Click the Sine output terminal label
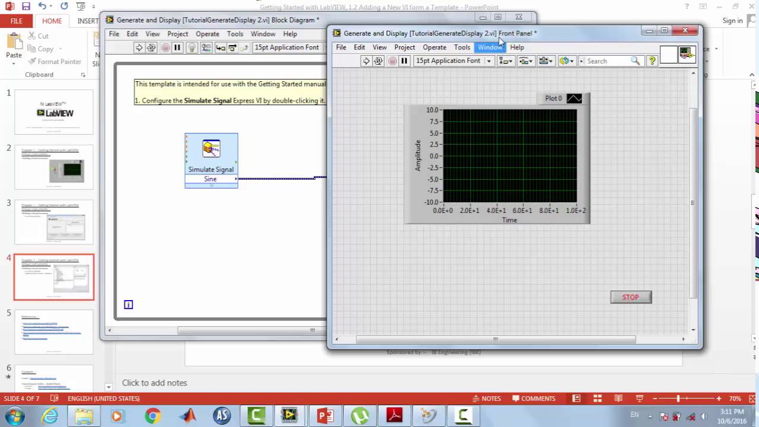Image resolution: width=759 pixels, height=427 pixels. tap(210, 179)
